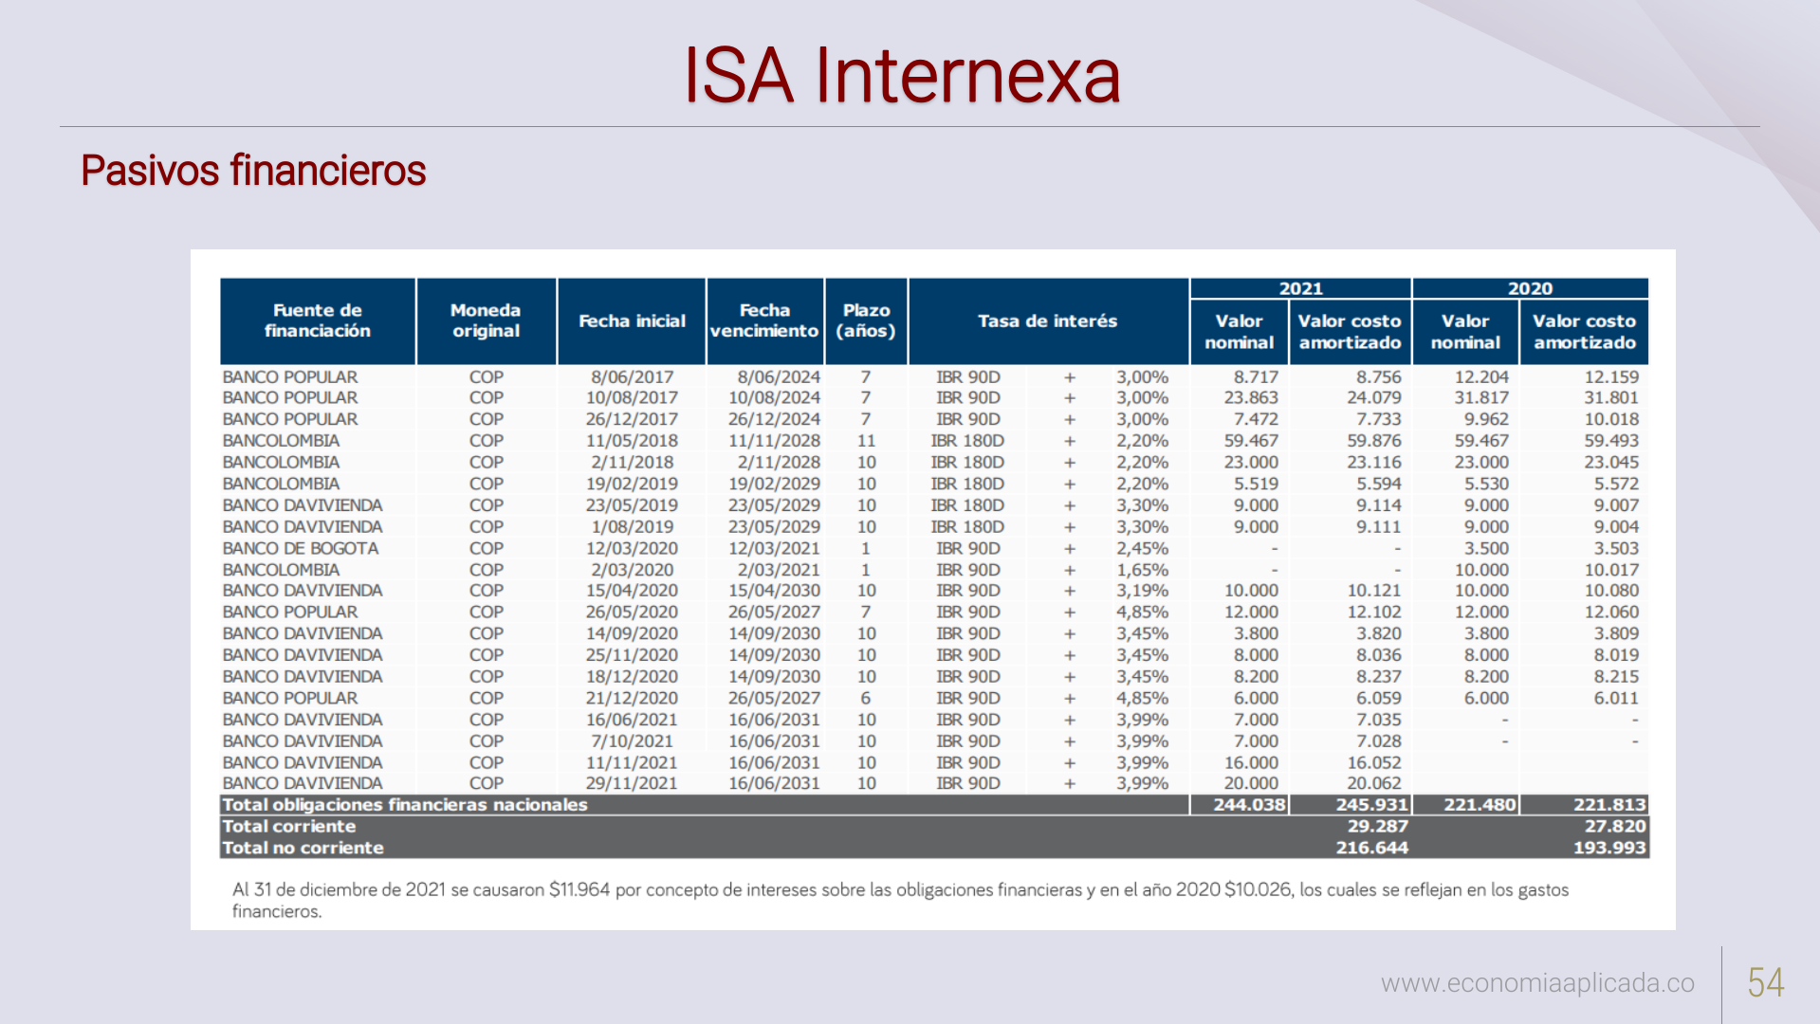
Task: Click the amortized cost value 16.052
Action: coord(1374,762)
